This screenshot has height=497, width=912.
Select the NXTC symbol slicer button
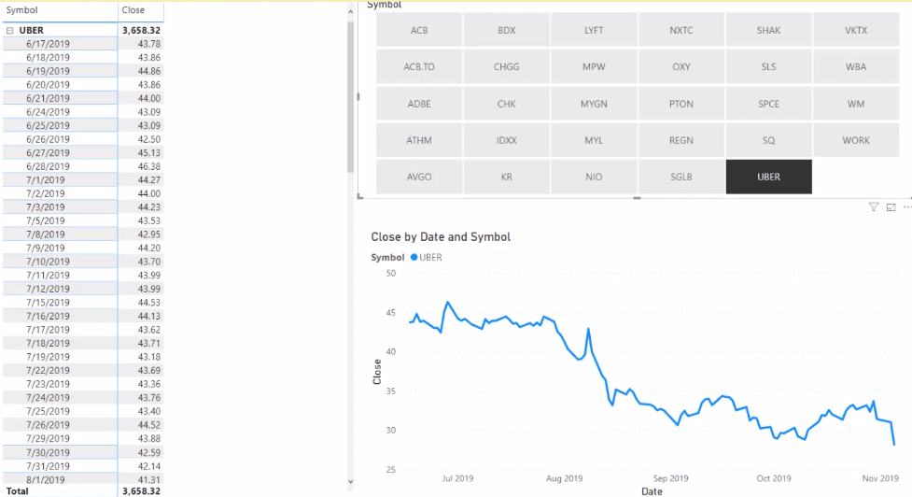point(681,30)
